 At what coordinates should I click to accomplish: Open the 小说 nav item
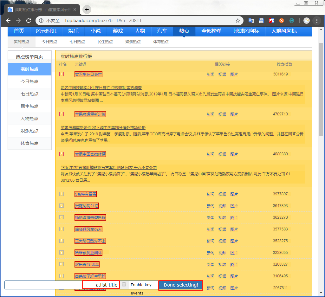tap(95, 31)
